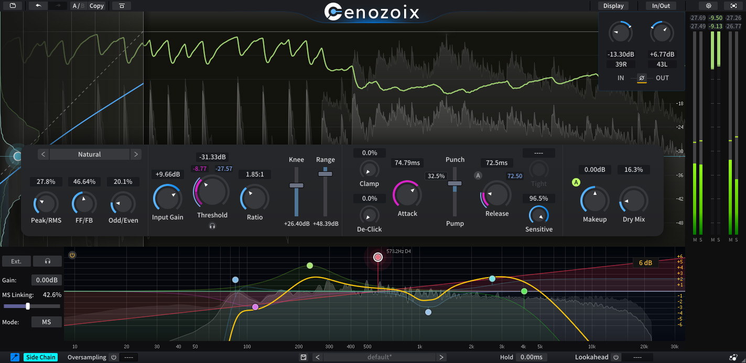Viewport: 746px width, 363px height.
Task: Select the red EQ node at 573.2Hz
Action: 378,257
